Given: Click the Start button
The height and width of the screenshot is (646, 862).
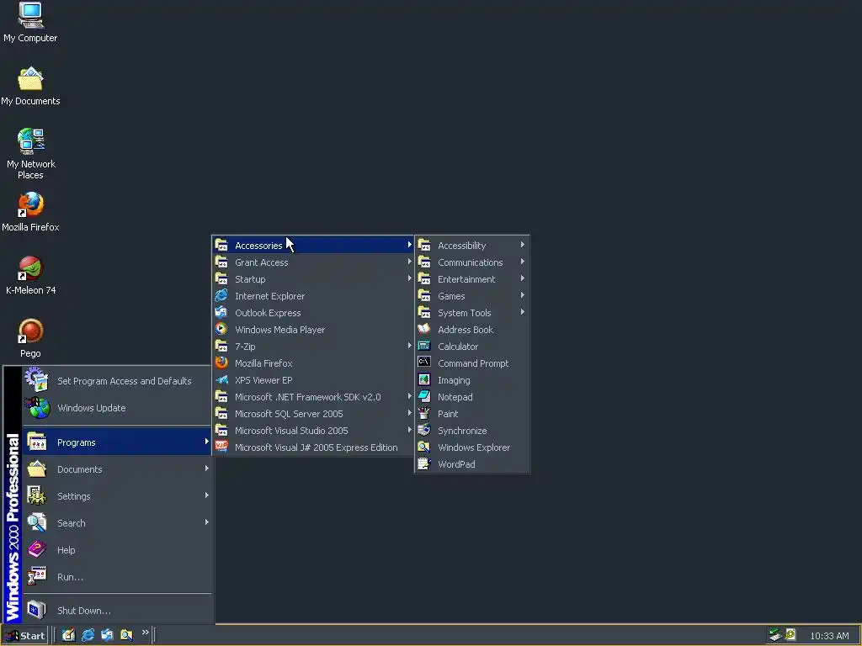Looking at the screenshot, I should point(24,636).
